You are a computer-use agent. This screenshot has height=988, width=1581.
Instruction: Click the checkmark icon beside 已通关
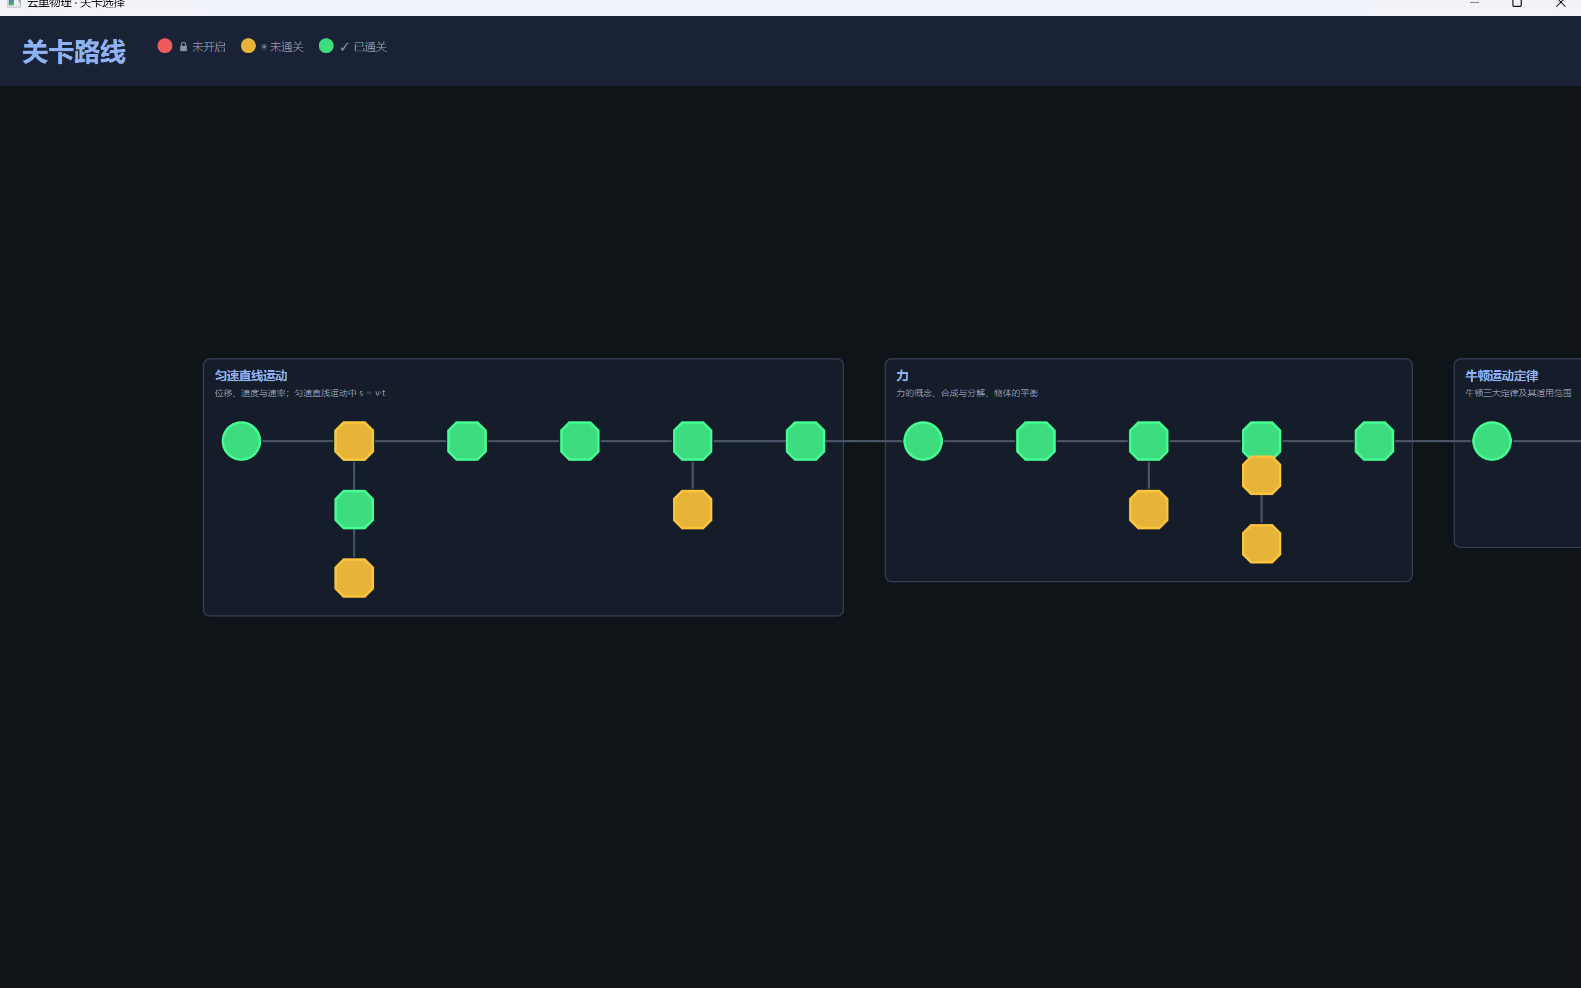344,47
